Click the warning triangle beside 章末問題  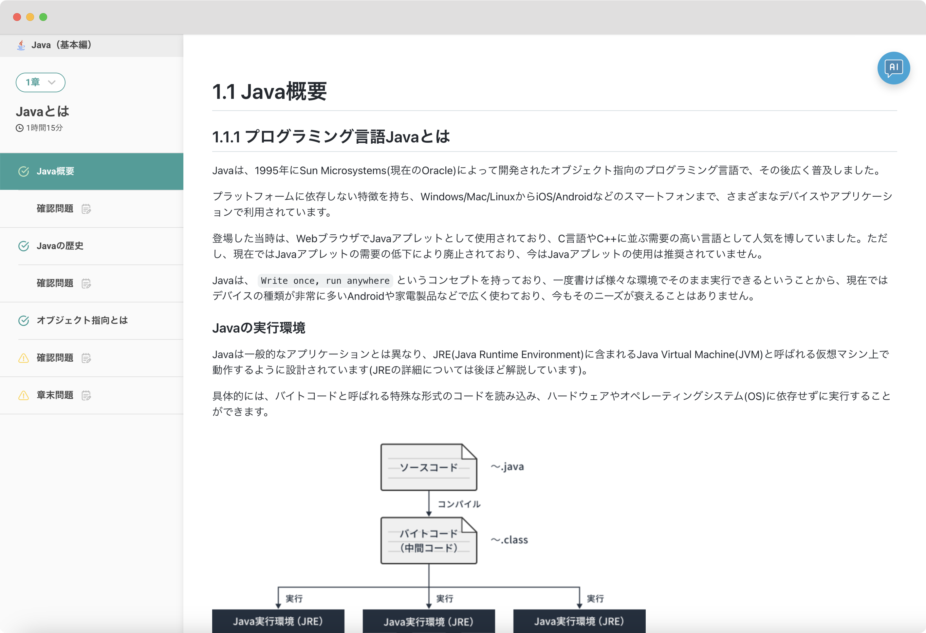point(24,395)
